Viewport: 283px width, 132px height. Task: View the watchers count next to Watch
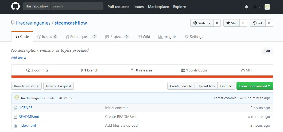[217, 23]
